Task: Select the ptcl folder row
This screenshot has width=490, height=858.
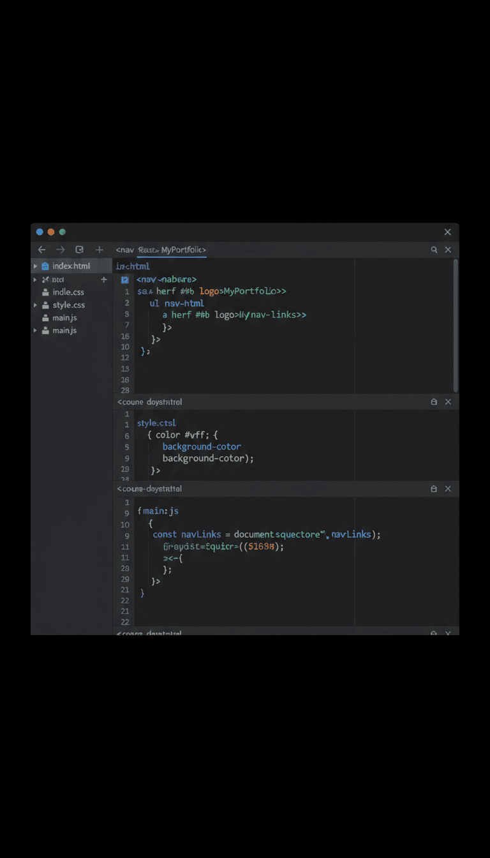Action: click(x=71, y=280)
